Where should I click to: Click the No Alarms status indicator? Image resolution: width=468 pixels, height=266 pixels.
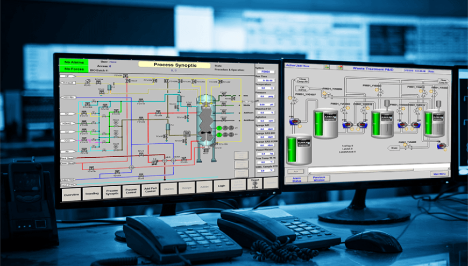[x=74, y=62]
